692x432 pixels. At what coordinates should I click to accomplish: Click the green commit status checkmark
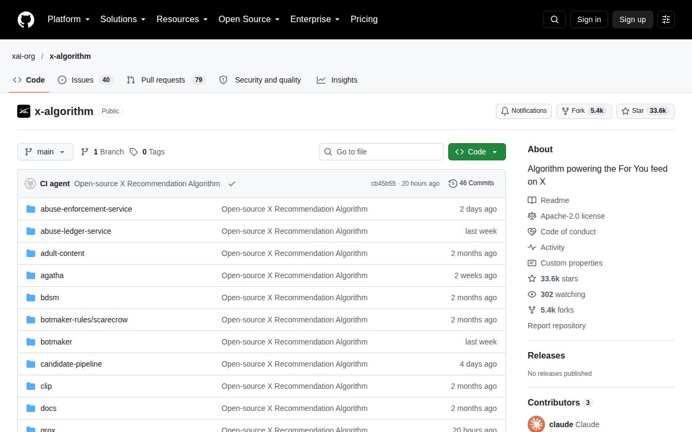click(232, 184)
